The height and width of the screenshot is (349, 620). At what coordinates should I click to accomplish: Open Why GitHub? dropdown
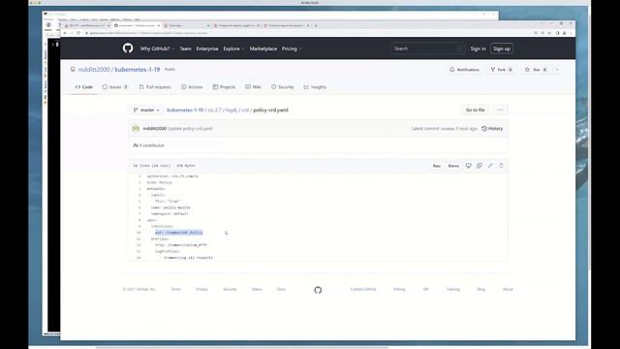click(157, 48)
